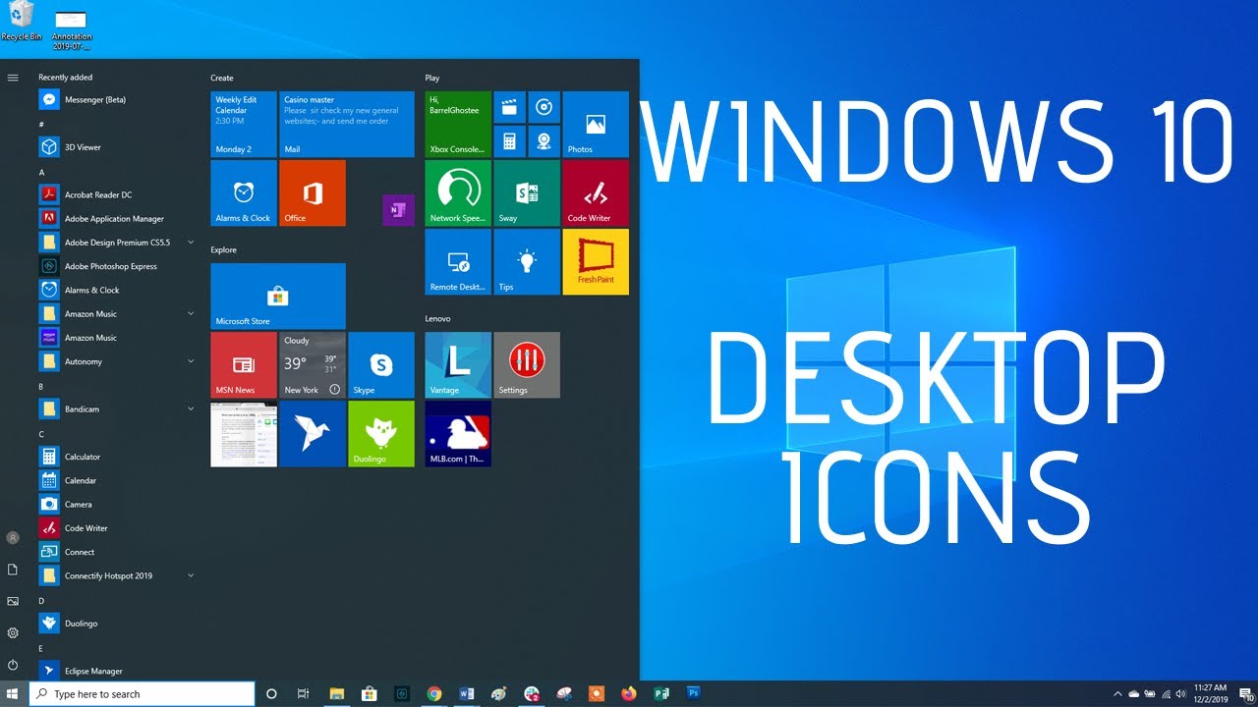This screenshot has width=1258, height=707.
Task: Open the Xbox Console tile
Action: click(458, 125)
